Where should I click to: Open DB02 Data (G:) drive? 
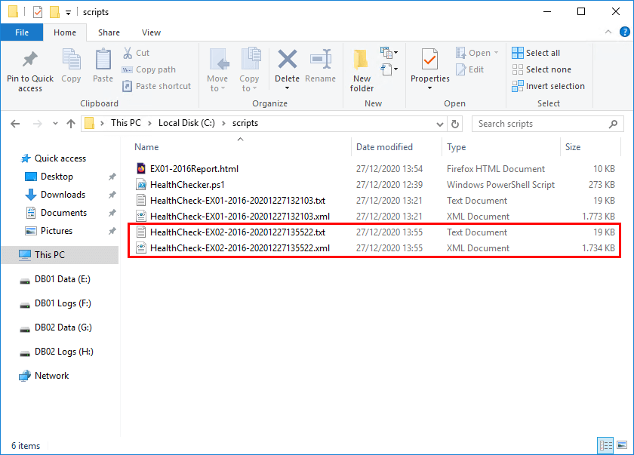(x=56, y=327)
